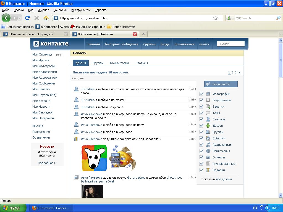Click the Статусы person icon
This screenshot has width=283, height=212.
pos(208,119)
